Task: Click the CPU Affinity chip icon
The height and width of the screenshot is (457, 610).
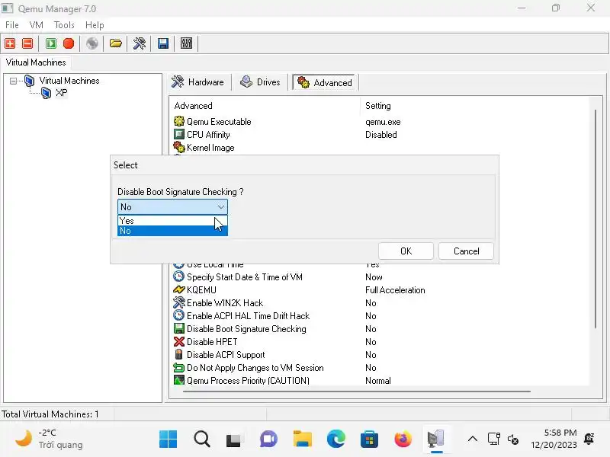Action: (179, 135)
